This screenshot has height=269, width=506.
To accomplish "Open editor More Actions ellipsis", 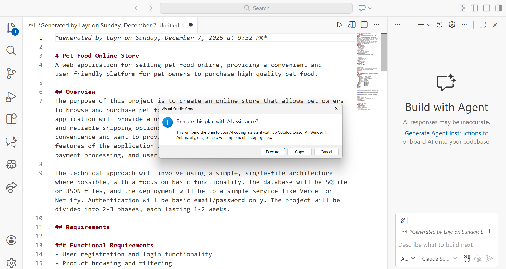I will click(x=377, y=25).
